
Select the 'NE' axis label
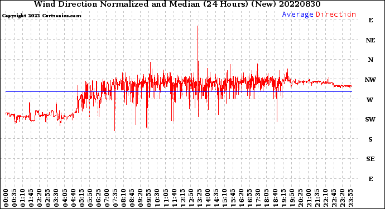tap(370, 40)
